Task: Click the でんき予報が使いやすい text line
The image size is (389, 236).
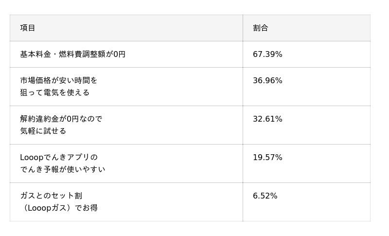Action: 62,169
